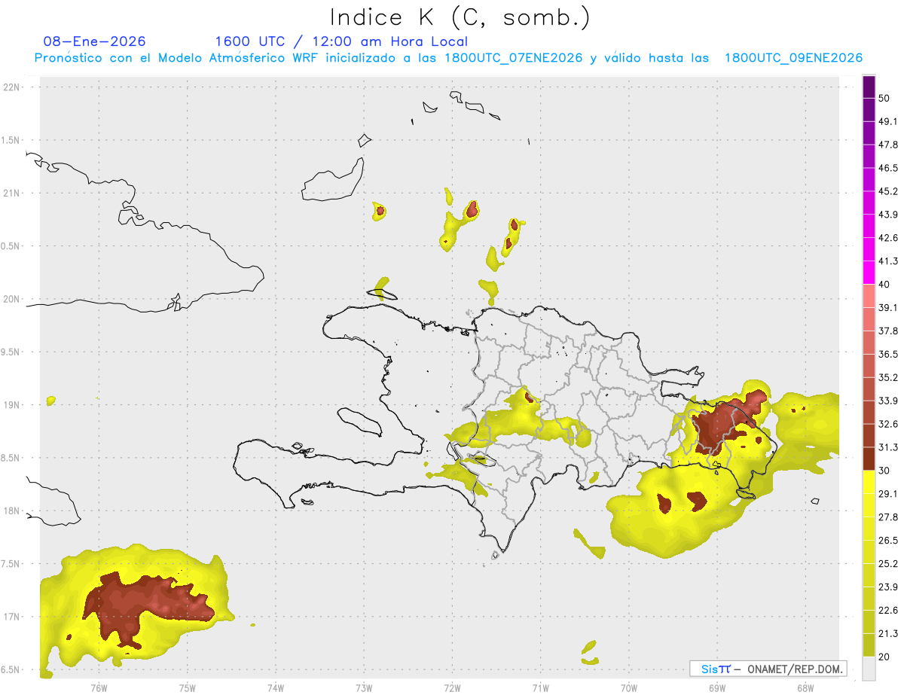The width and height of the screenshot is (904, 698).
Task: Click the bright yellow swatch between 29.1 and 30
Action: 869,482
